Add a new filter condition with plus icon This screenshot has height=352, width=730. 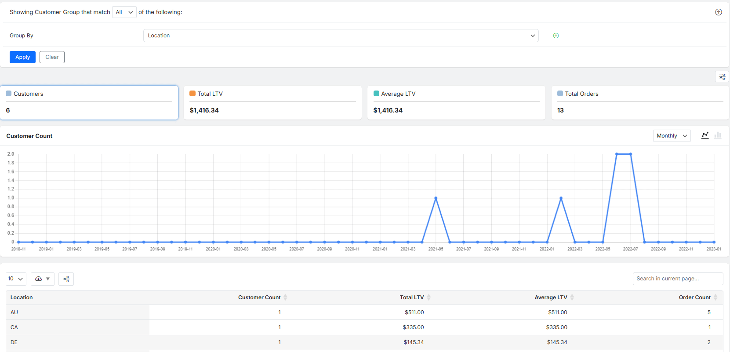pos(556,36)
